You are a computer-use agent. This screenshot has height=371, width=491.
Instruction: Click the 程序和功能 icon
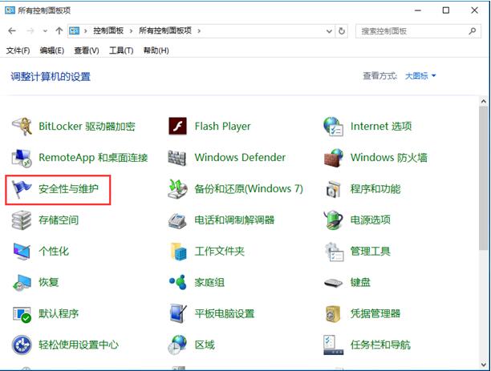pyautogui.click(x=333, y=189)
